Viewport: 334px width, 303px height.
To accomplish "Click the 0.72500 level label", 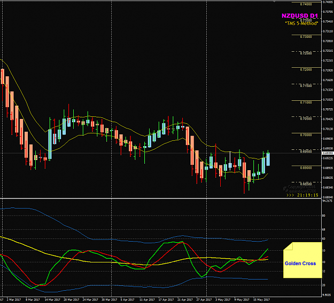I will pos(306,53).
